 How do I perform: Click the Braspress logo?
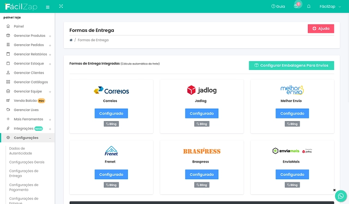click(202, 151)
